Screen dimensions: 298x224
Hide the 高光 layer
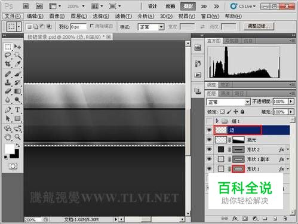coord(209,140)
